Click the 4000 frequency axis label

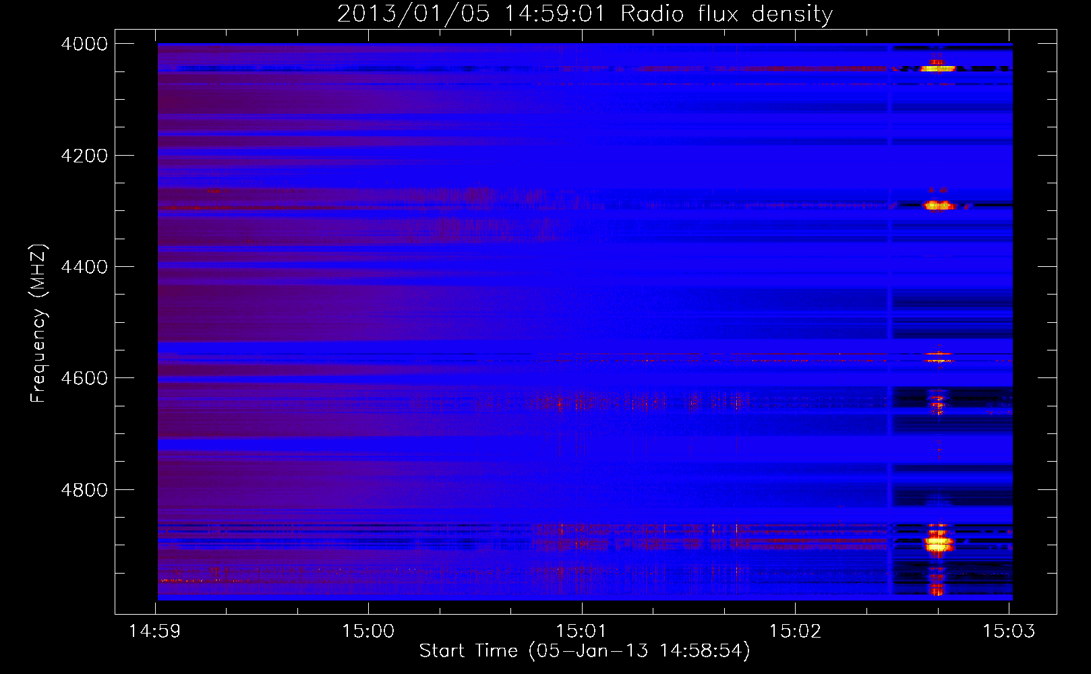pyautogui.click(x=84, y=44)
